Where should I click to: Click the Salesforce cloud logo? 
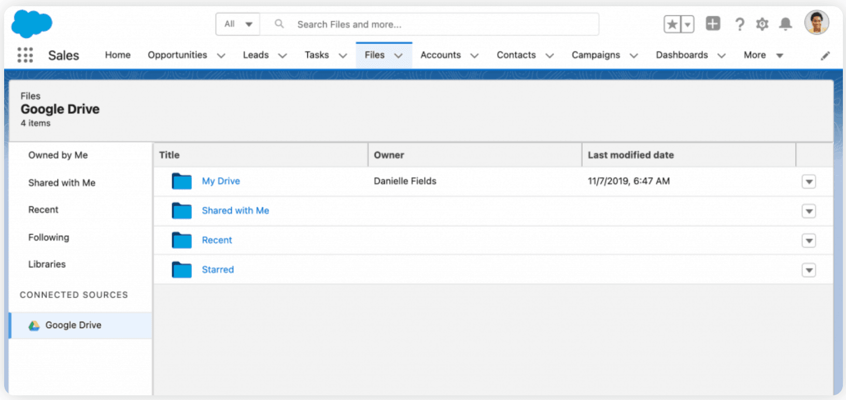pyautogui.click(x=32, y=24)
